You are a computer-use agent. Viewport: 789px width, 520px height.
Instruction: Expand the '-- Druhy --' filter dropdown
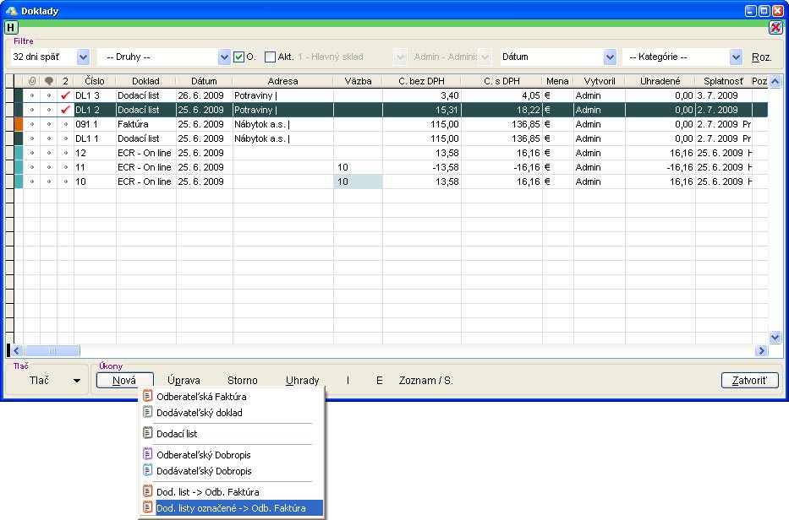coord(224,57)
